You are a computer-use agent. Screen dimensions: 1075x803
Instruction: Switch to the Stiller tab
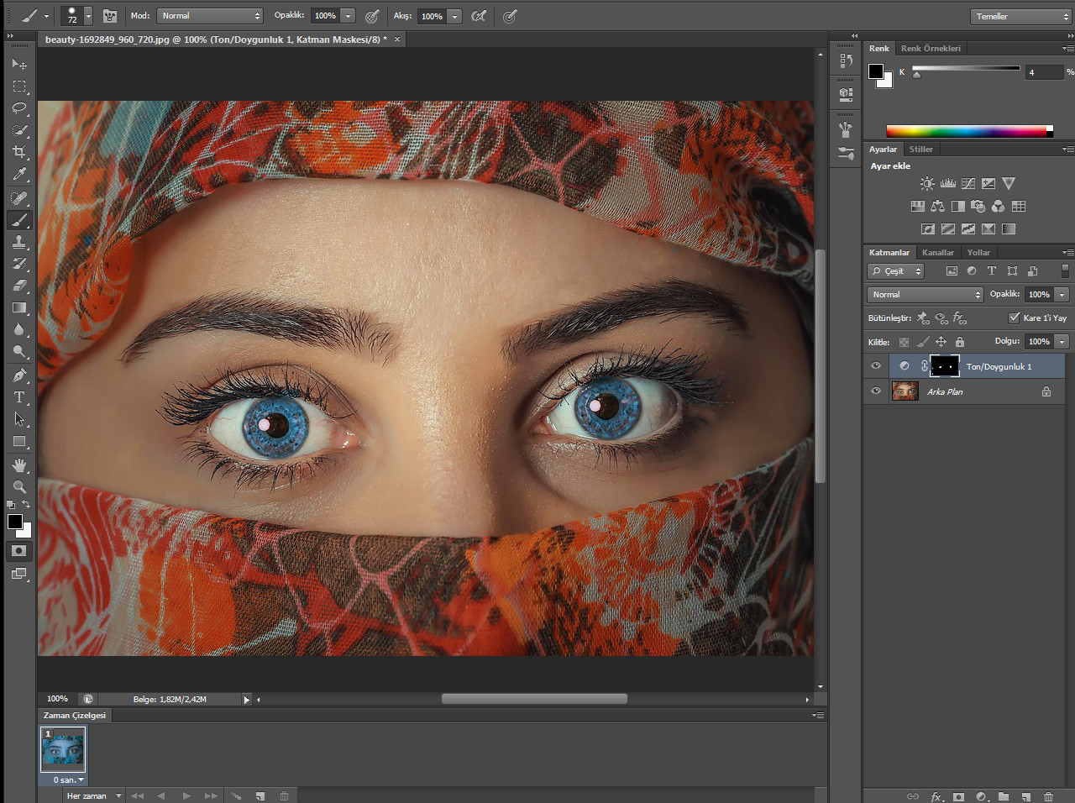[x=920, y=149]
